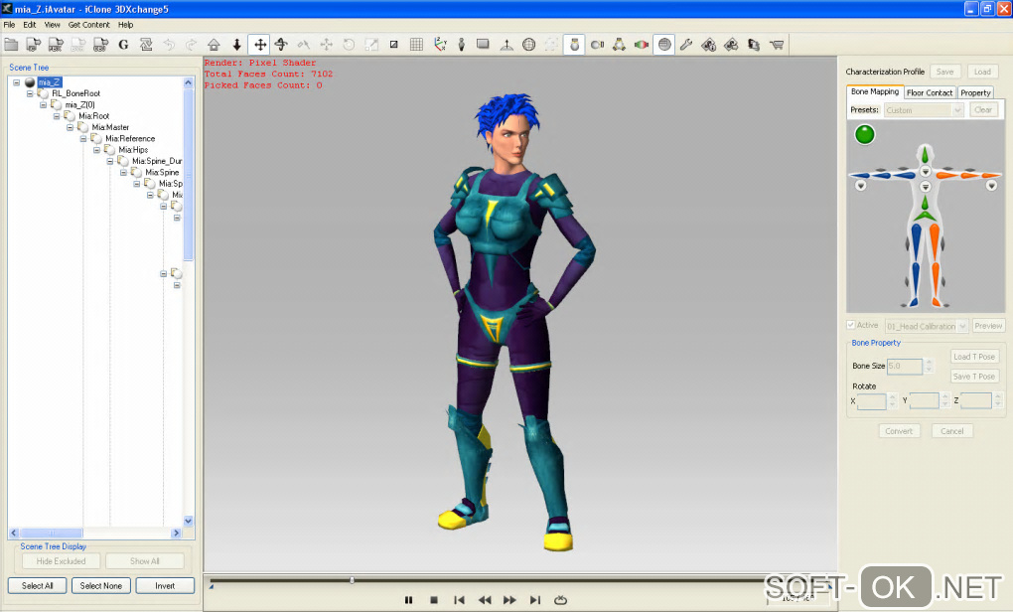Click the second export file icon
This screenshot has width=1013, height=612.
[x=56, y=45]
